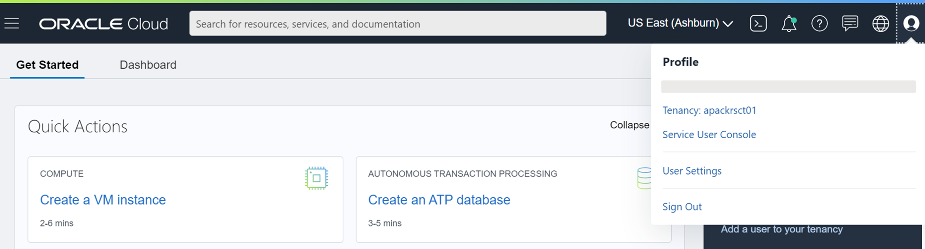Viewport: 925px width, 249px height.
Task: Open the announcements bell icon
Action: pyautogui.click(x=789, y=24)
